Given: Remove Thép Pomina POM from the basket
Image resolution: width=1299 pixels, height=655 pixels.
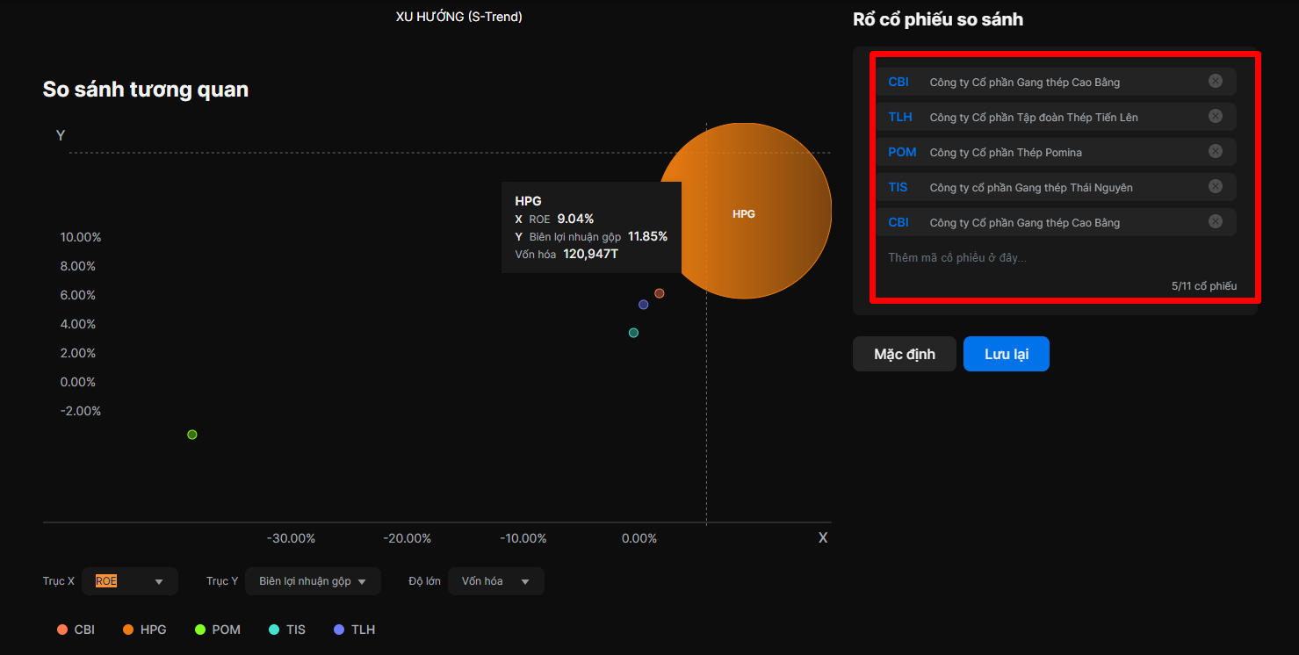Looking at the screenshot, I should tap(1215, 151).
